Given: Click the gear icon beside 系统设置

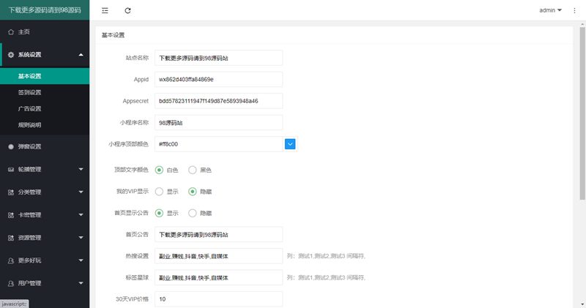Looking at the screenshot, I should point(10,55).
